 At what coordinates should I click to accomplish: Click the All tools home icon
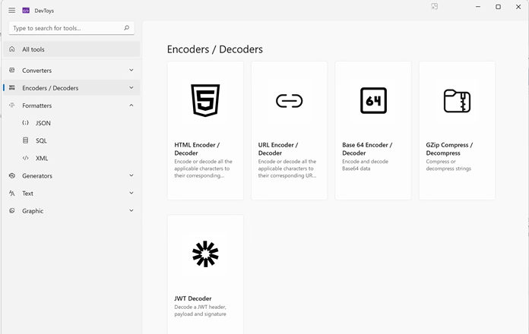[x=12, y=49]
